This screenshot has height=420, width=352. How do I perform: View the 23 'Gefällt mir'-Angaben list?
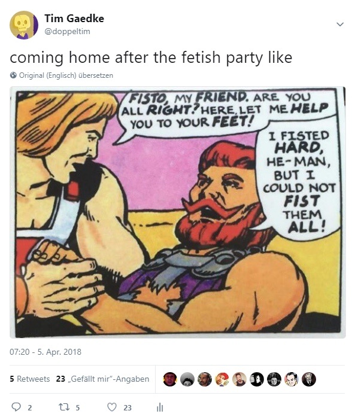[x=103, y=379]
